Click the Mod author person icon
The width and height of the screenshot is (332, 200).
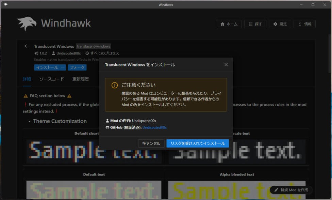pos(107,121)
